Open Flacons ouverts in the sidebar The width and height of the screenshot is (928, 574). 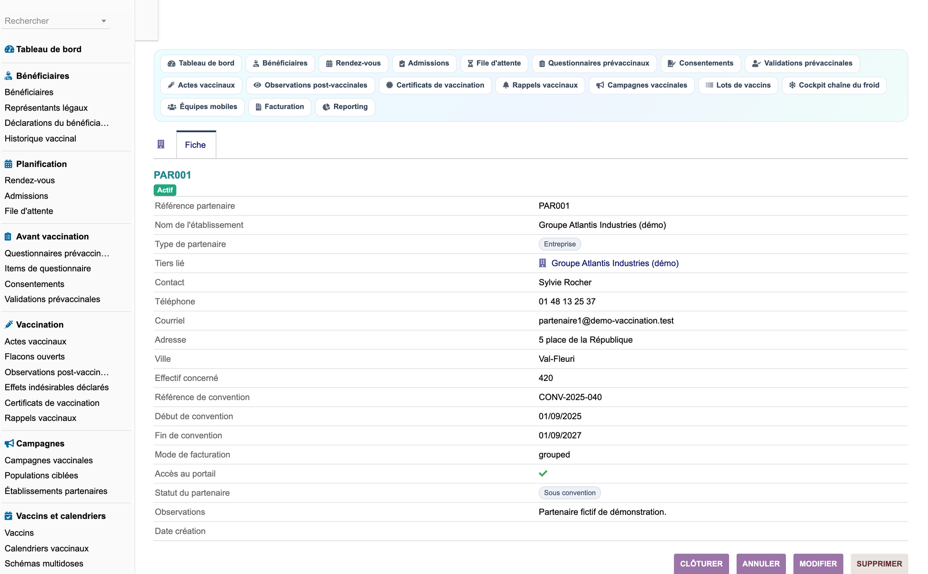pyautogui.click(x=35, y=357)
